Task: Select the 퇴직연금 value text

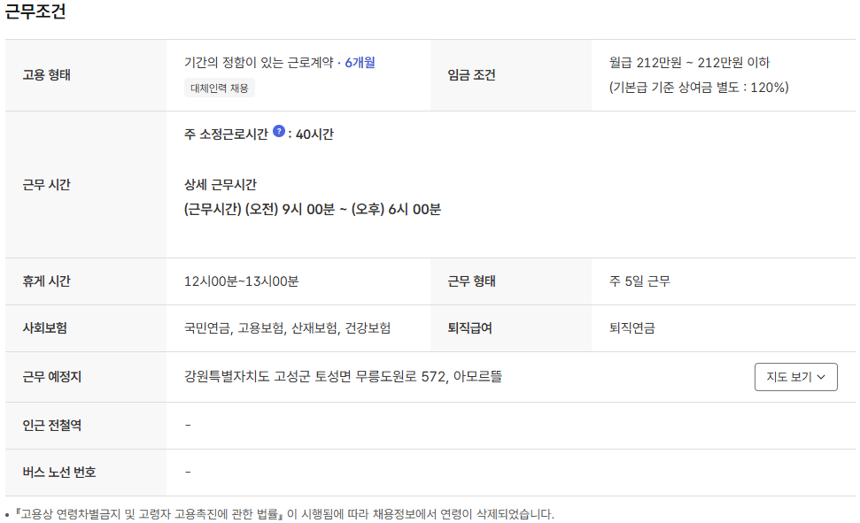Action: [631, 328]
